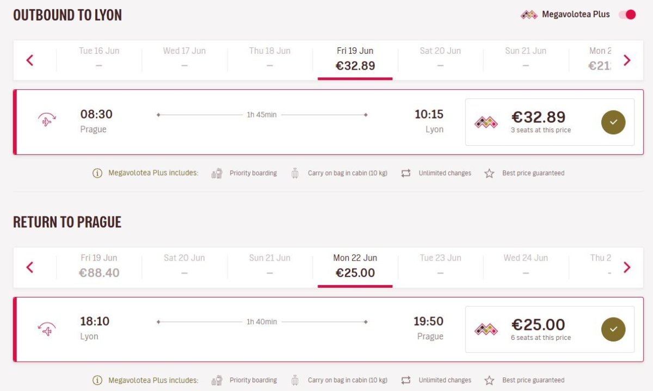Image resolution: width=653 pixels, height=391 pixels.
Task: Select Sat 20 Jun outbound date tab
Action: [x=440, y=59]
